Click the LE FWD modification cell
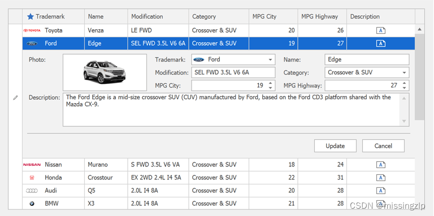Screen dimensions: 434x216 click(x=158, y=30)
